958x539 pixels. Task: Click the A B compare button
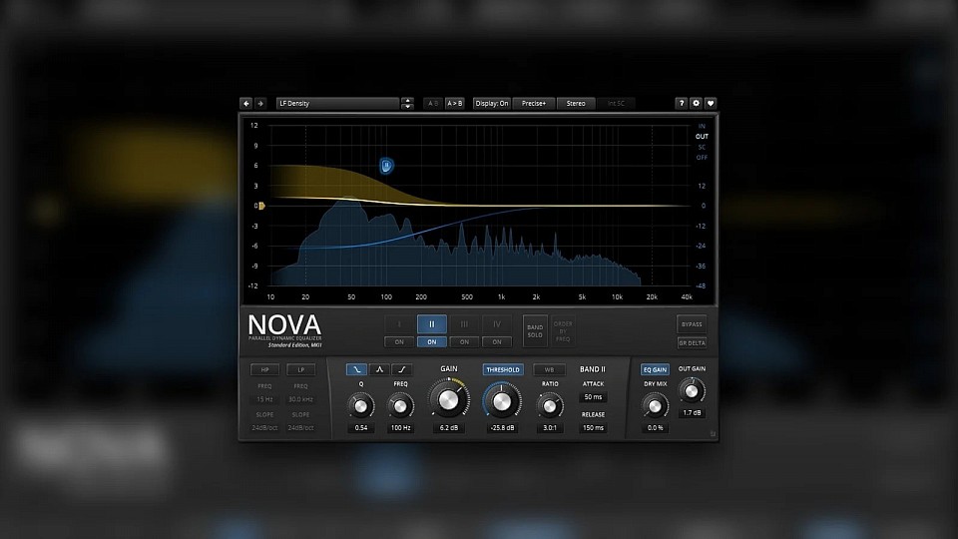click(x=432, y=103)
